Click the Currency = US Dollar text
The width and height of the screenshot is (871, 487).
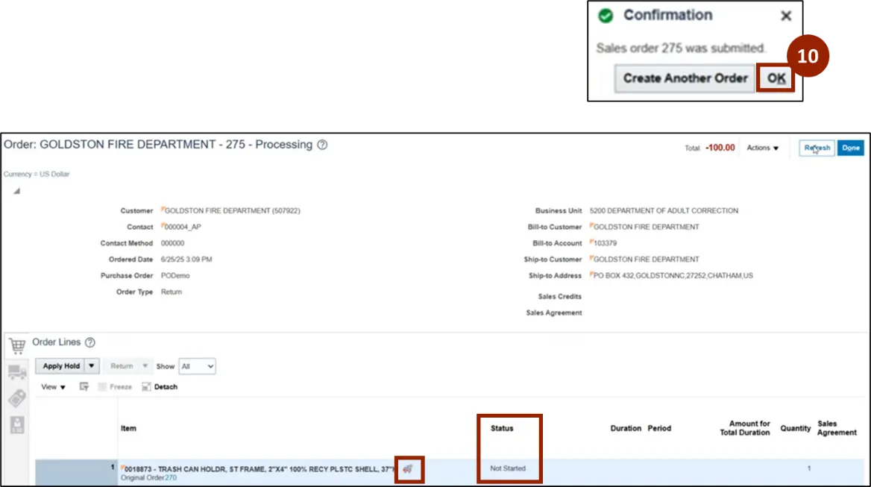[37, 175]
